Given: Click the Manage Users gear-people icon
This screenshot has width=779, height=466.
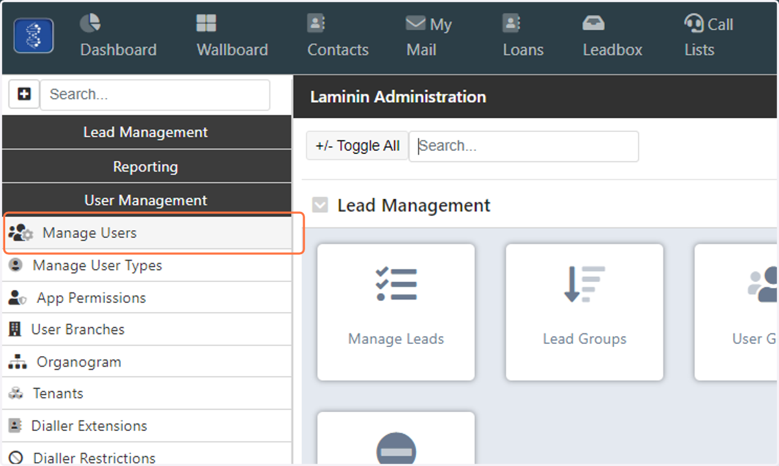Looking at the screenshot, I should (x=21, y=233).
